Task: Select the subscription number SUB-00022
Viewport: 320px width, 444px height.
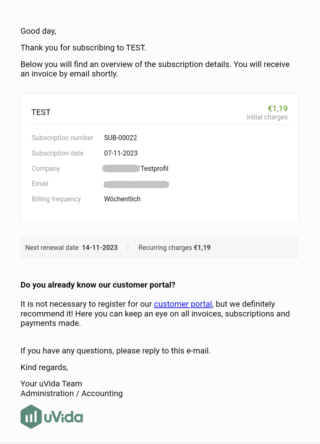Action: click(120, 138)
